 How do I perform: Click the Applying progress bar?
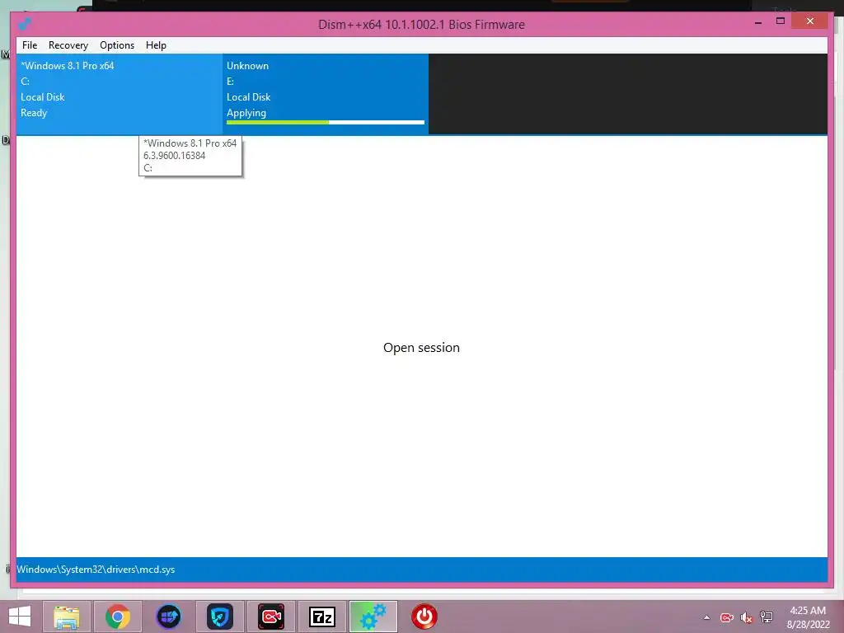click(x=326, y=123)
